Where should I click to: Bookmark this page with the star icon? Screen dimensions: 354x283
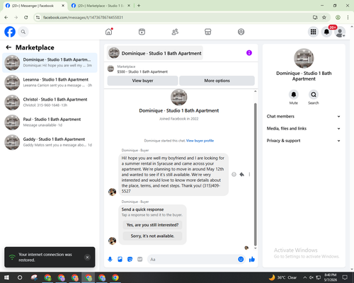click(x=324, y=18)
